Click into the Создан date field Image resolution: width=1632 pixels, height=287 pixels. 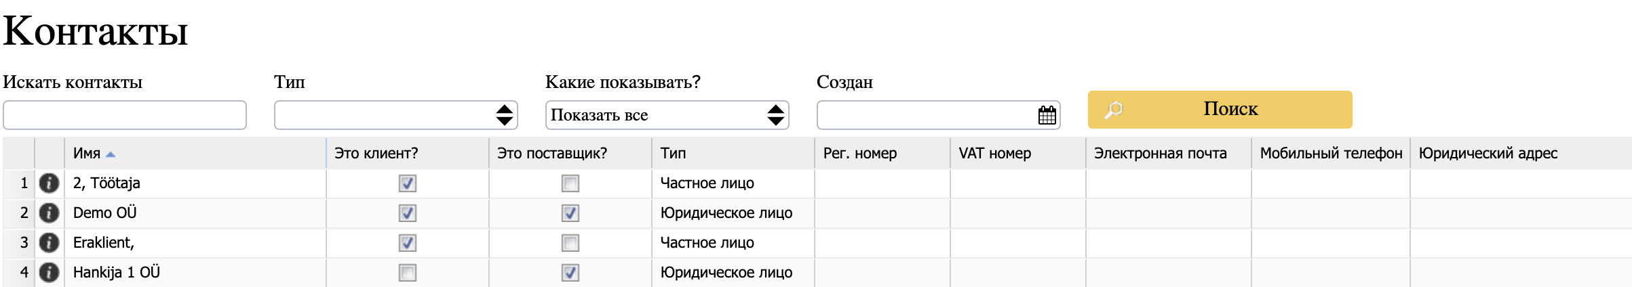(x=926, y=115)
